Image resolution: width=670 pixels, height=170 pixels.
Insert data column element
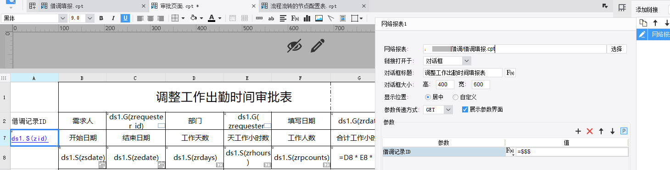coord(283,18)
